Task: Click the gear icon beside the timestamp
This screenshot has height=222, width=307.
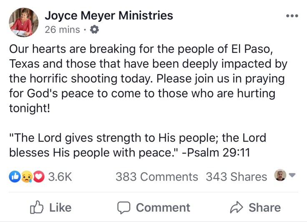Action: point(95,30)
